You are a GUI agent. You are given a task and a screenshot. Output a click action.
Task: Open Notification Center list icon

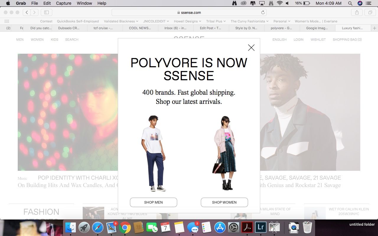[x=368, y=3]
